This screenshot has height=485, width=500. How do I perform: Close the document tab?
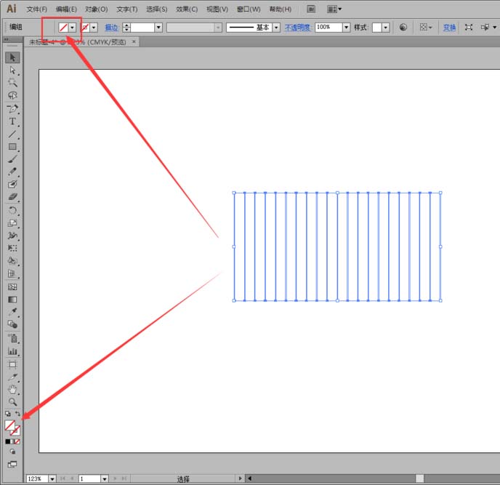pyautogui.click(x=134, y=41)
